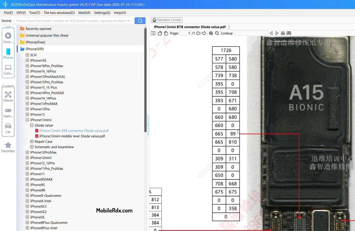Click the panel collapse handle on the divider
Screen dimensions: 355x231
[148, 125]
